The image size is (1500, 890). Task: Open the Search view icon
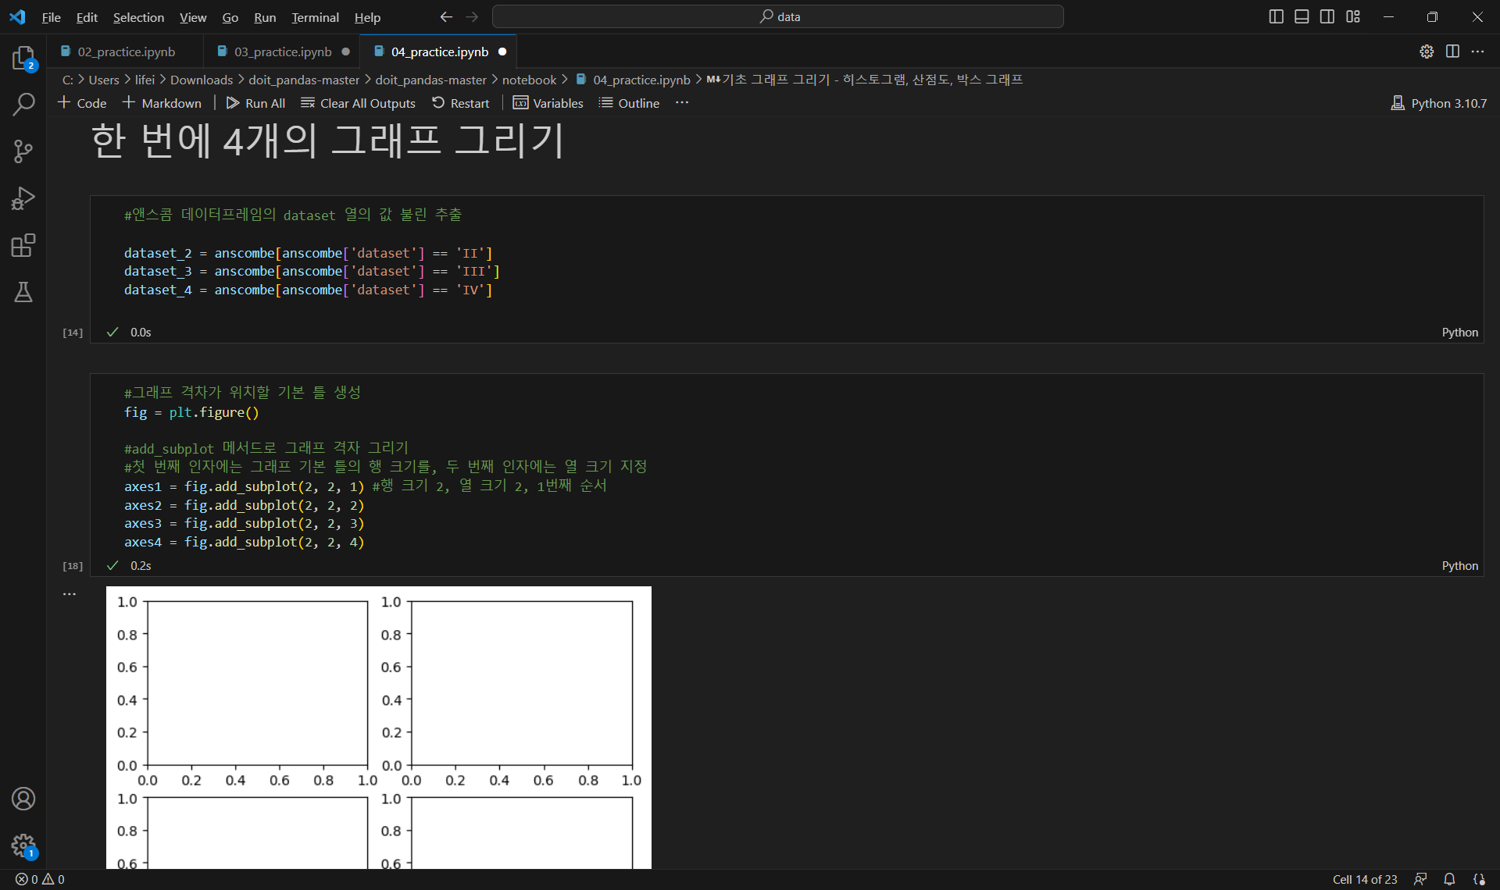23,104
